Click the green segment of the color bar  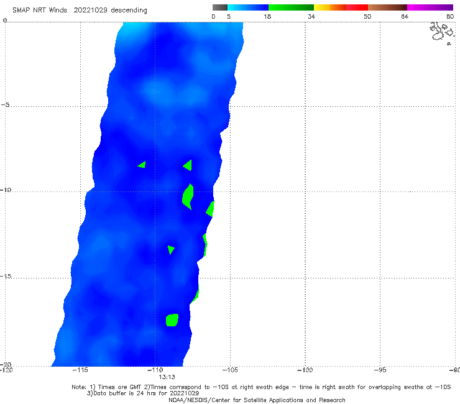coord(291,7)
